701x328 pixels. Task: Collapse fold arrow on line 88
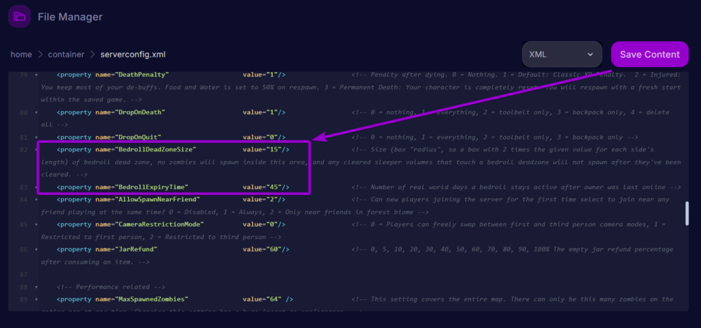[x=36, y=287]
